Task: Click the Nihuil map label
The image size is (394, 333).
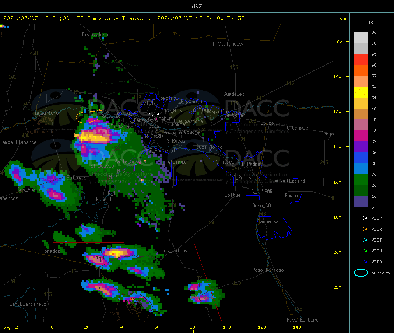Action: [104, 200]
